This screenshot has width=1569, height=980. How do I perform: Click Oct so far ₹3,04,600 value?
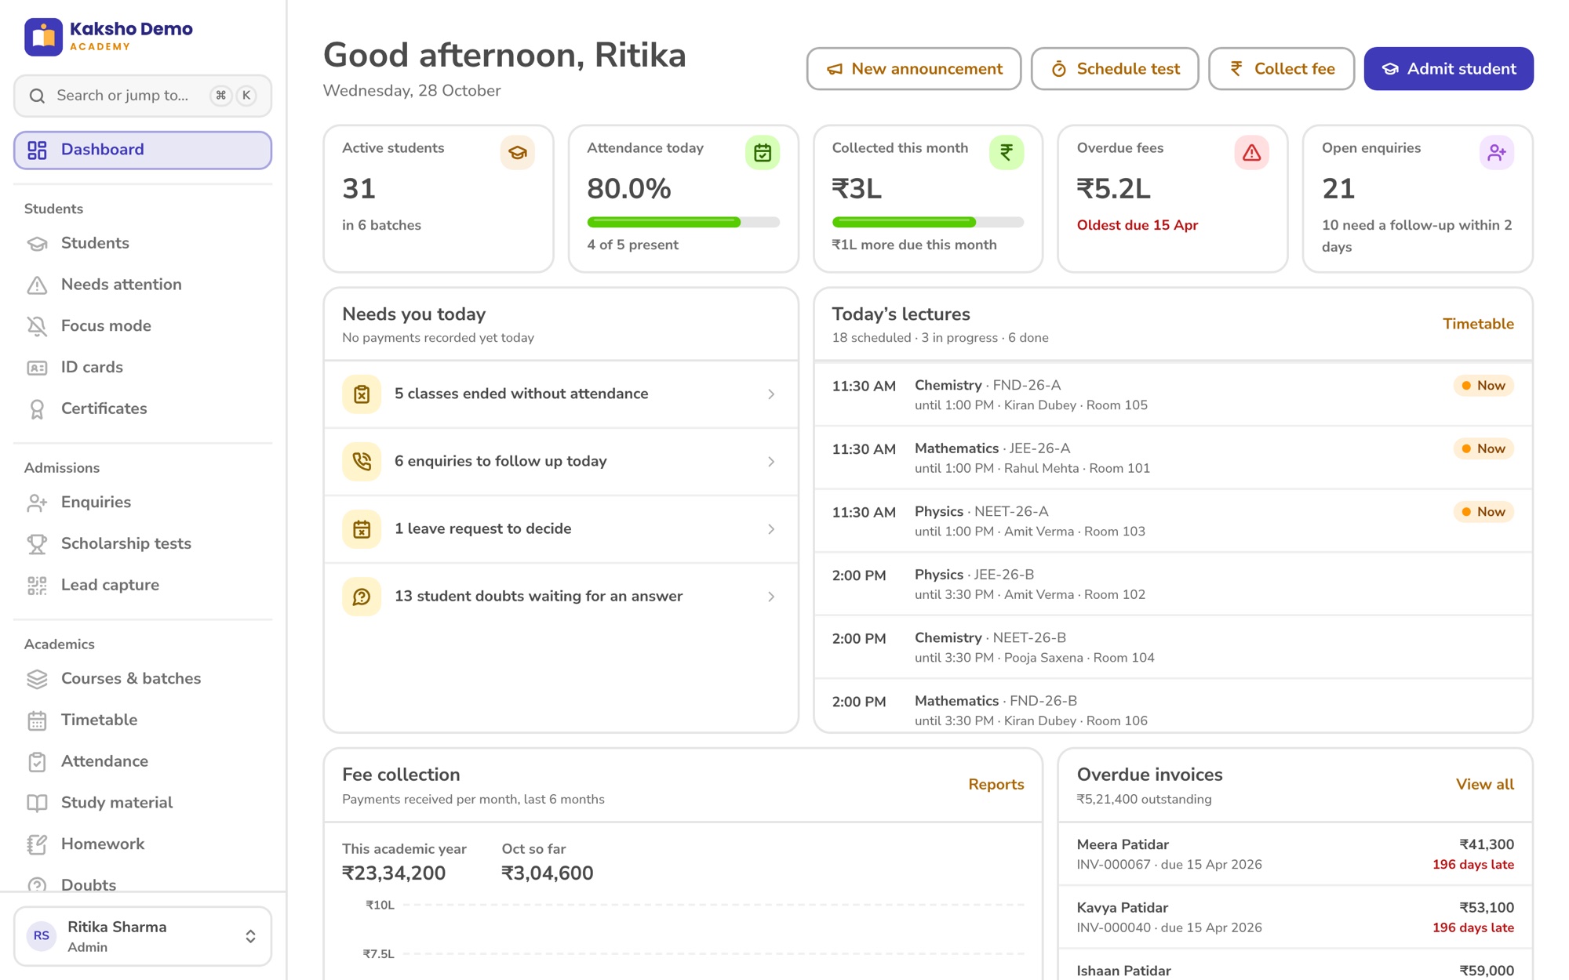tap(548, 873)
